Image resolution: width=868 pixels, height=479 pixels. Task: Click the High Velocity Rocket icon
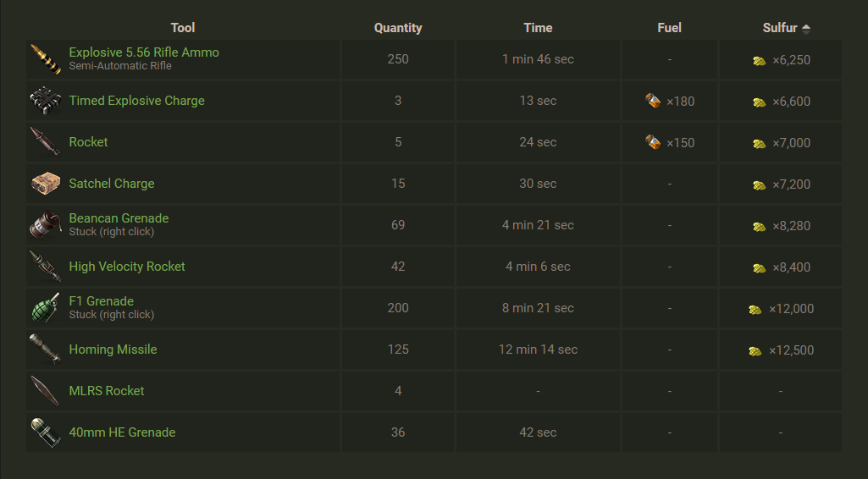click(45, 267)
